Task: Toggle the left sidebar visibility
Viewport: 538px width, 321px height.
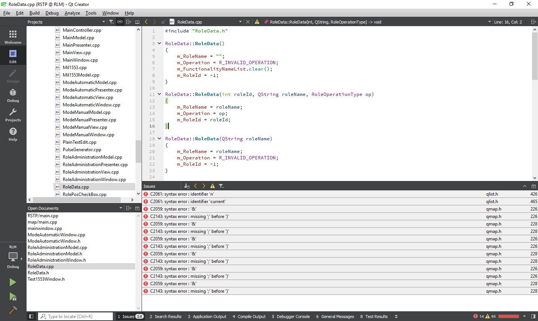Action: (31, 317)
